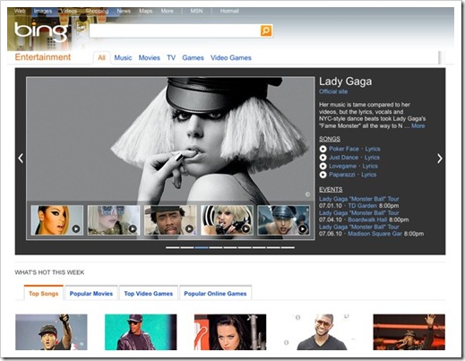Select the Games tab
The image size is (465, 361).
pyautogui.click(x=193, y=57)
